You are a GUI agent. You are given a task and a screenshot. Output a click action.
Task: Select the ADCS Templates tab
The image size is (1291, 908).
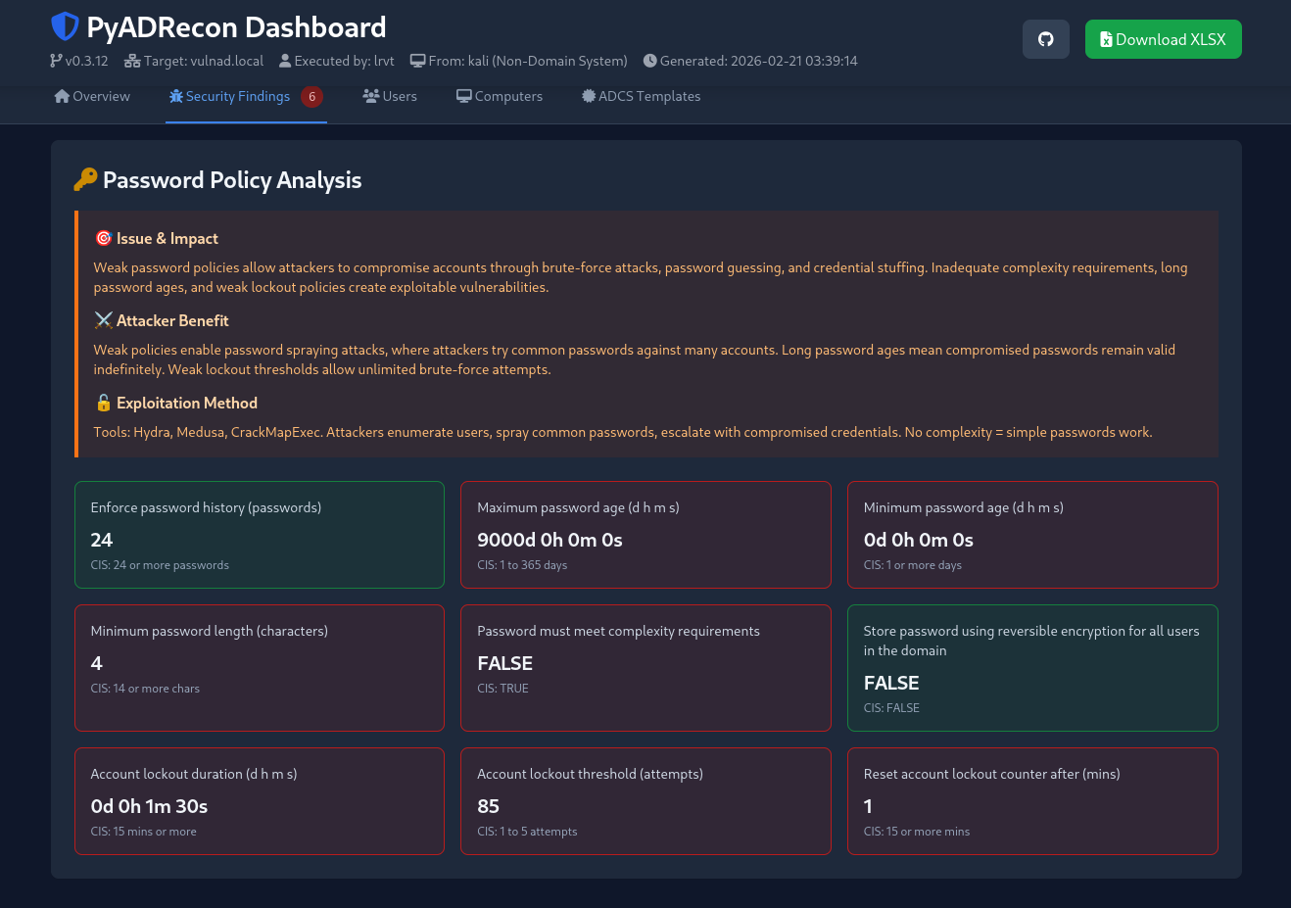click(x=641, y=96)
